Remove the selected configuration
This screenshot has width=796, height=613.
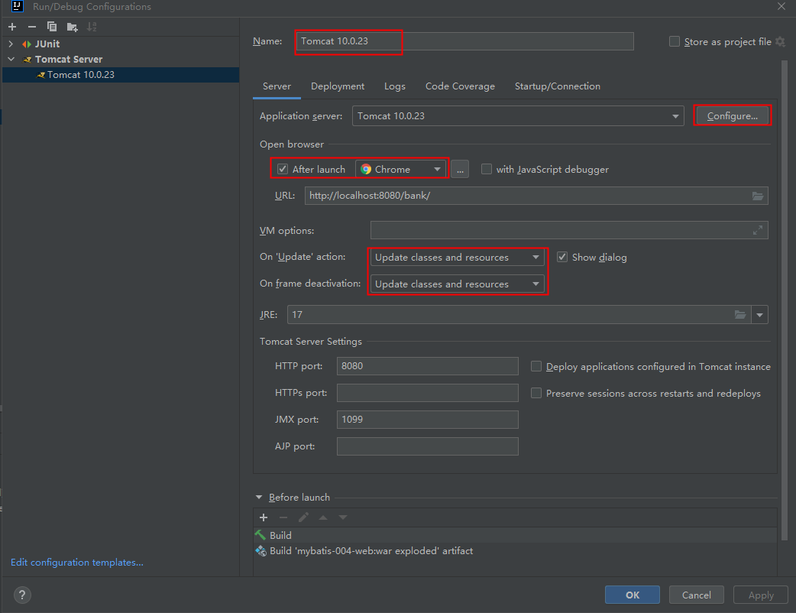coord(32,27)
